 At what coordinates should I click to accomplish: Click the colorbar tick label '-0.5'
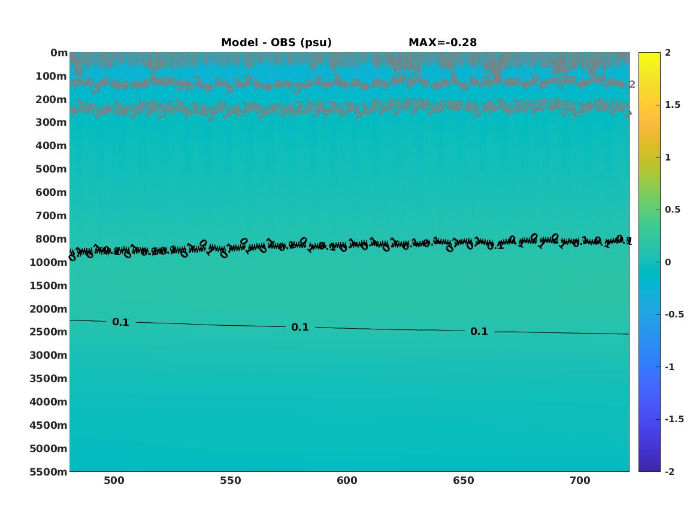click(674, 314)
